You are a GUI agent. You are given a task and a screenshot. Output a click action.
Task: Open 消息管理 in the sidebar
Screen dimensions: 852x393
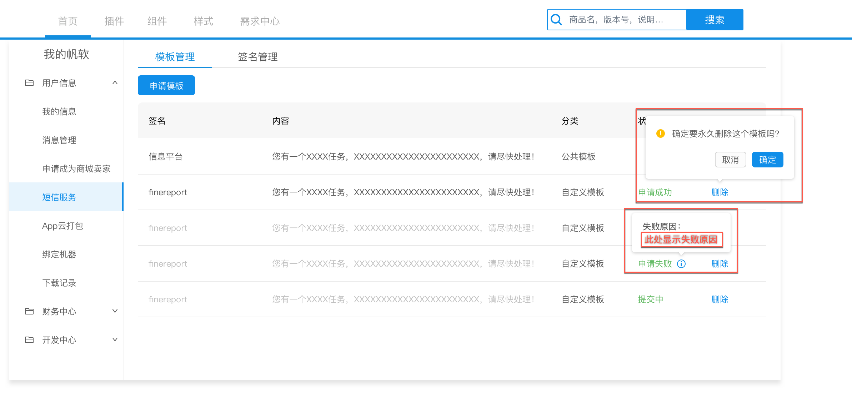click(x=59, y=140)
